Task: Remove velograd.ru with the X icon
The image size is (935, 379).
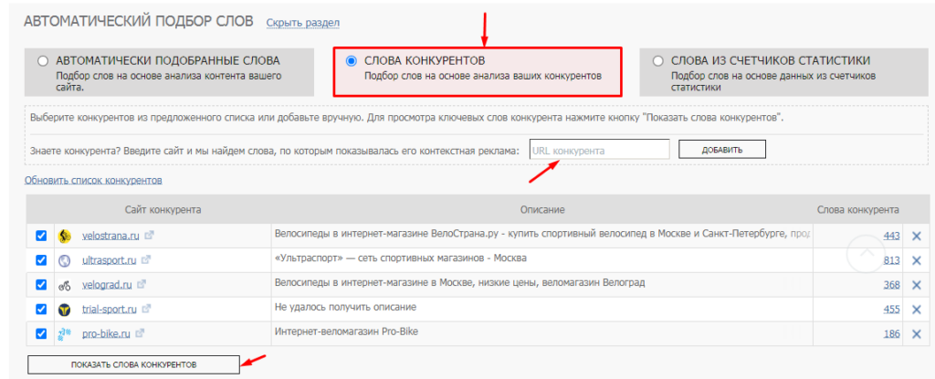Action: (917, 285)
